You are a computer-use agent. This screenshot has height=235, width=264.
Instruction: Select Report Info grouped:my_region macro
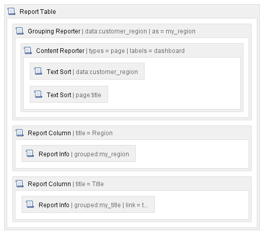click(x=79, y=154)
